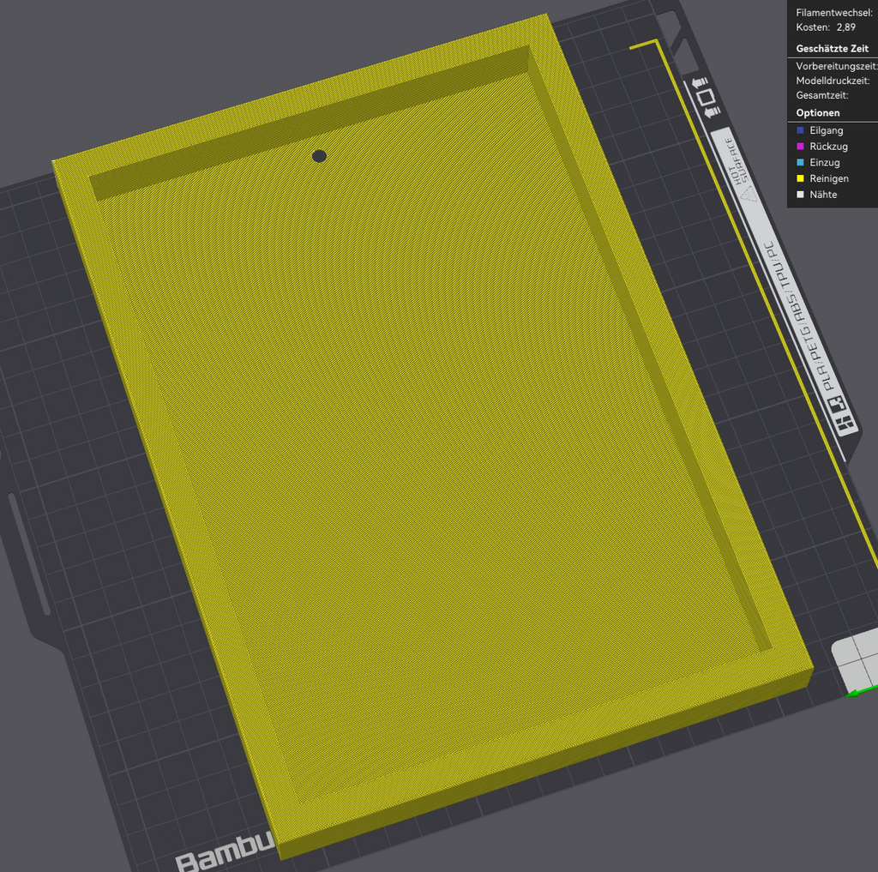Screen dimensions: 878x872
Task: Select the Modelldruckzeit entry
Action: click(x=833, y=81)
